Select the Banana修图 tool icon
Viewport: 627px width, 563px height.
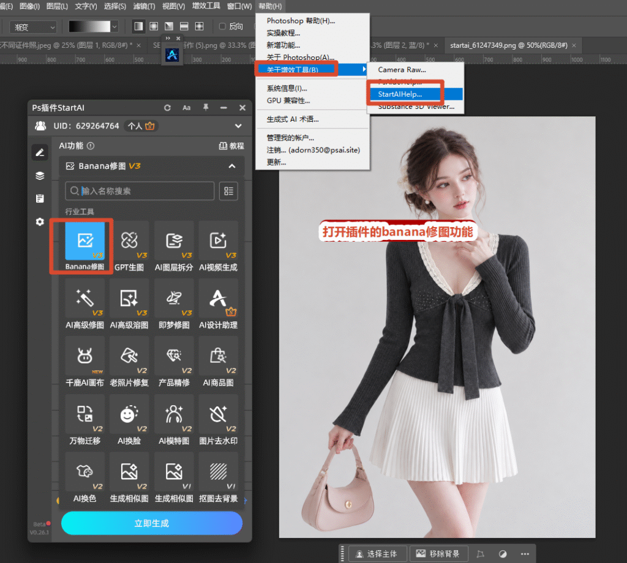coord(84,241)
